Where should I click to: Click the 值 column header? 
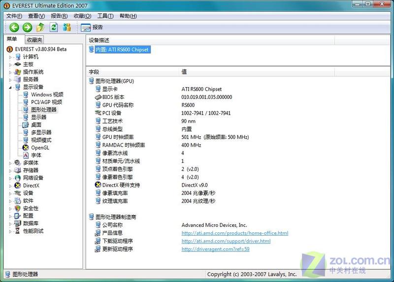(257, 72)
